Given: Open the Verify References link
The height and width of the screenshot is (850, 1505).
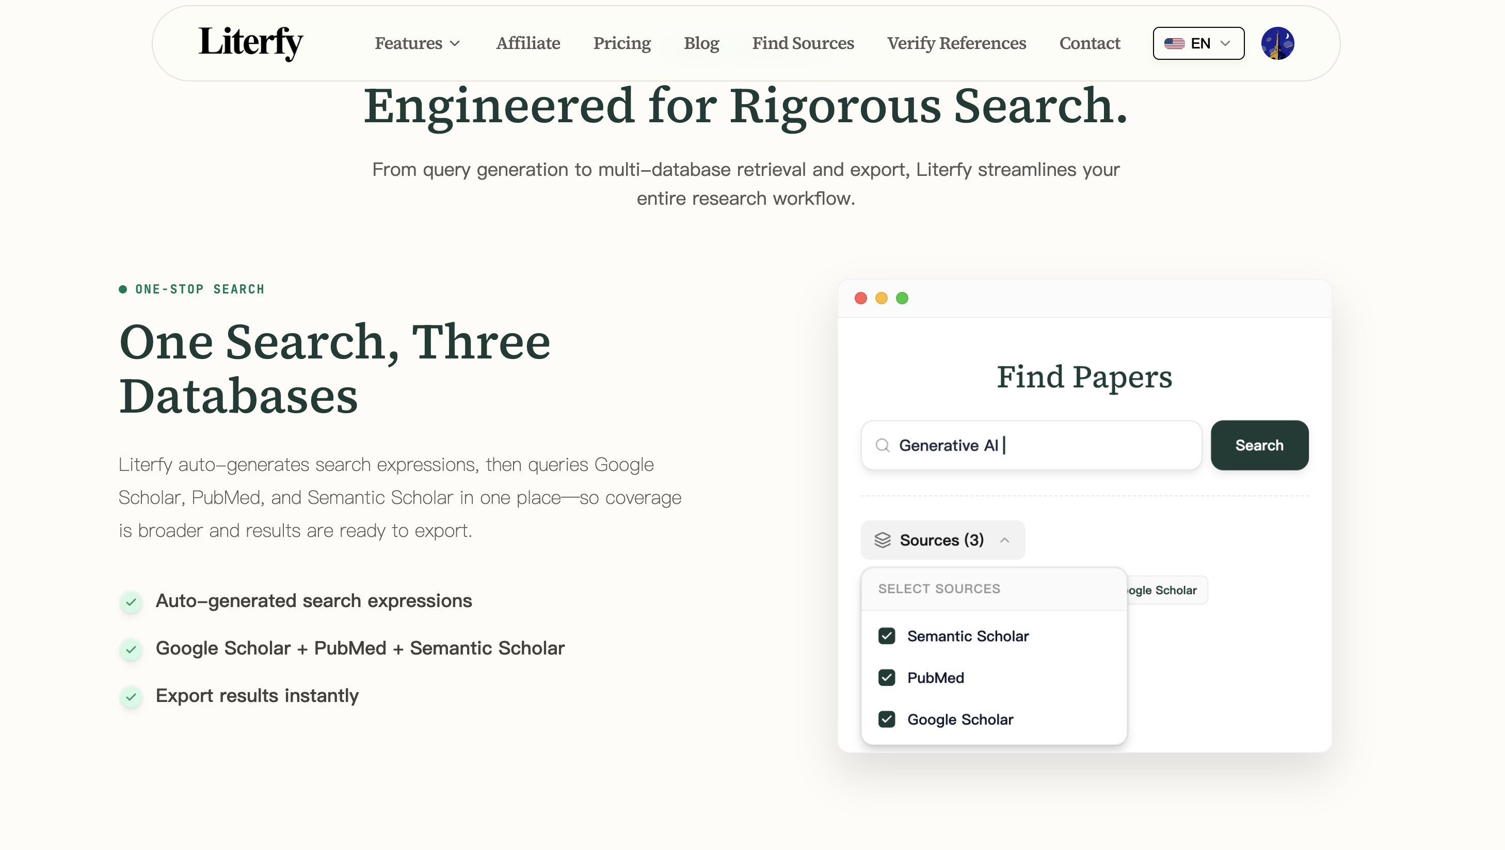Looking at the screenshot, I should (x=956, y=43).
